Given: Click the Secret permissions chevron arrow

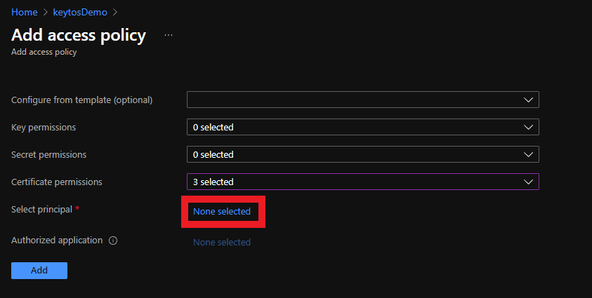Looking at the screenshot, I should (529, 154).
